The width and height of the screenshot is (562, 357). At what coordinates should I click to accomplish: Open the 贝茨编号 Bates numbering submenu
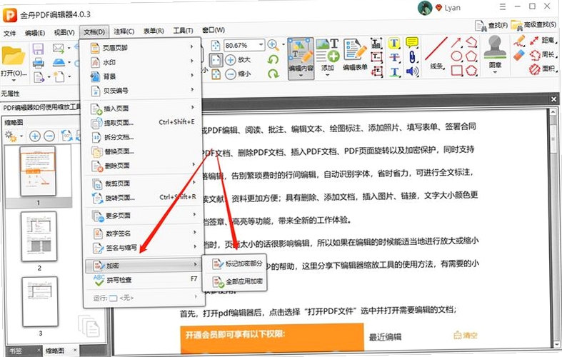click(x=142, y=91)
